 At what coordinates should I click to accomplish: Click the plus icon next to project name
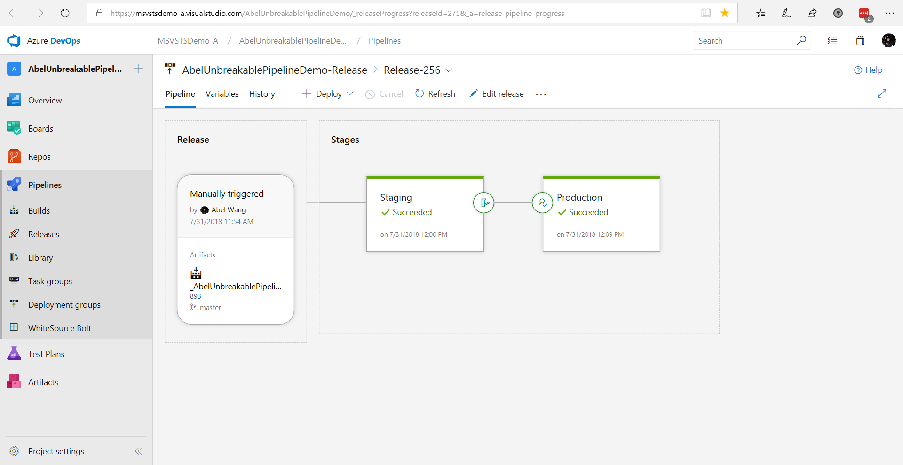(138, 69)
